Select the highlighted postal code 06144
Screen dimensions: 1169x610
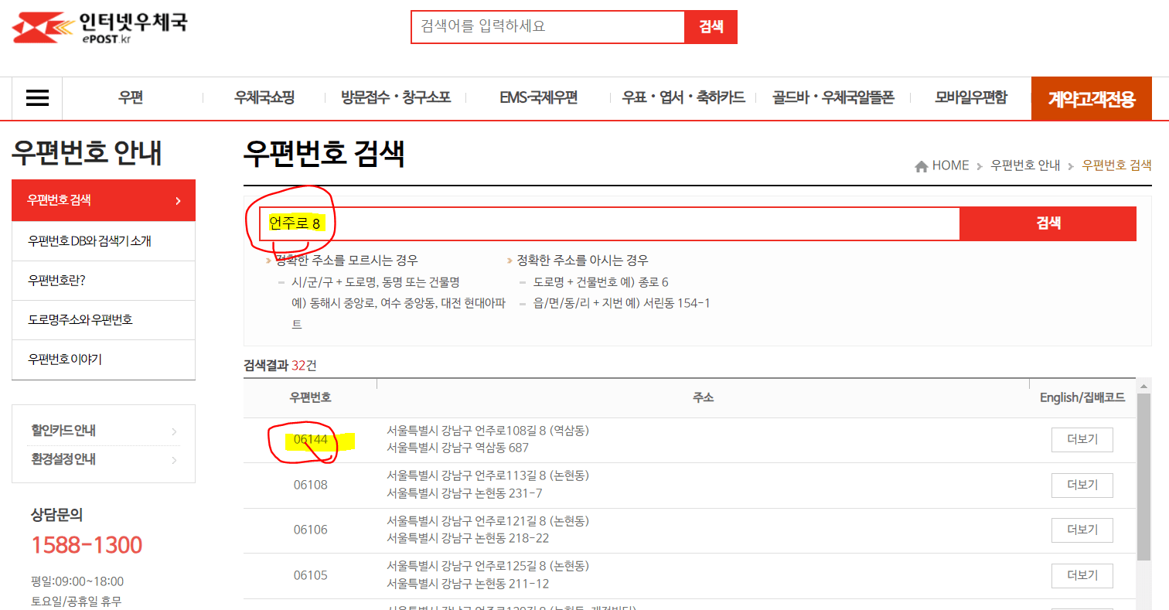[x=312, y=439]
